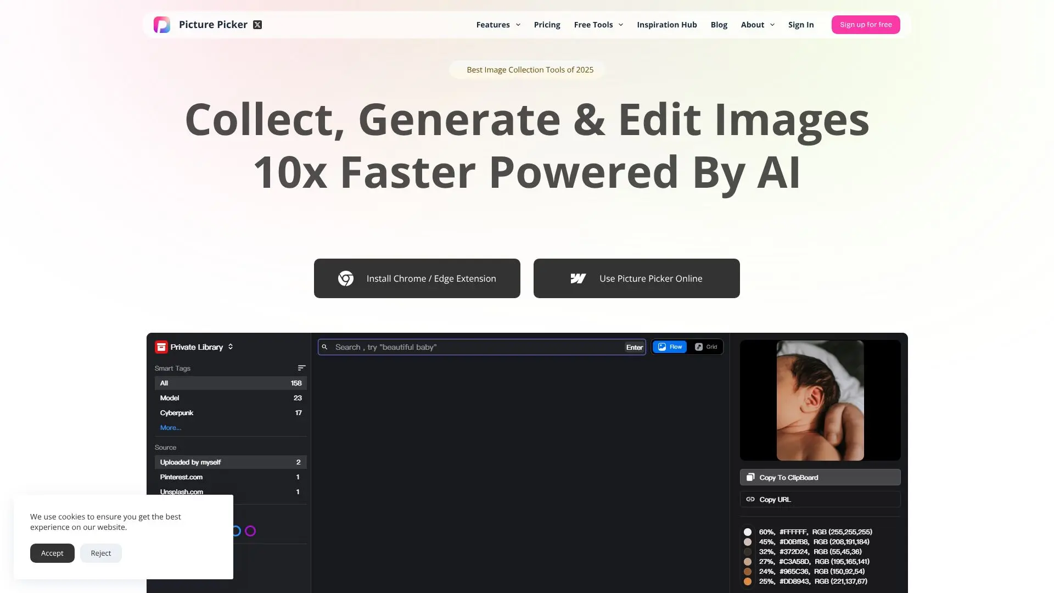This screenshot has height=593, width=1054.
Task: Expand the Features dropdown menu
Action: (x=498, y=25)
